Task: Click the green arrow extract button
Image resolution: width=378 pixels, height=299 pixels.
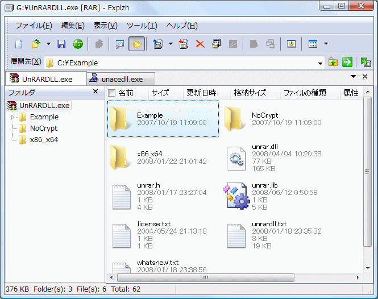Action: tap(347, 63)
